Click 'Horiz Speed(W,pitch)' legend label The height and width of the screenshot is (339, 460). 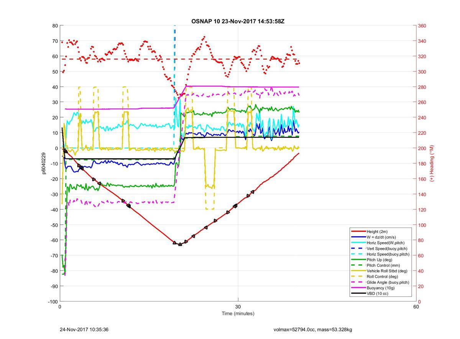(386, 243)
